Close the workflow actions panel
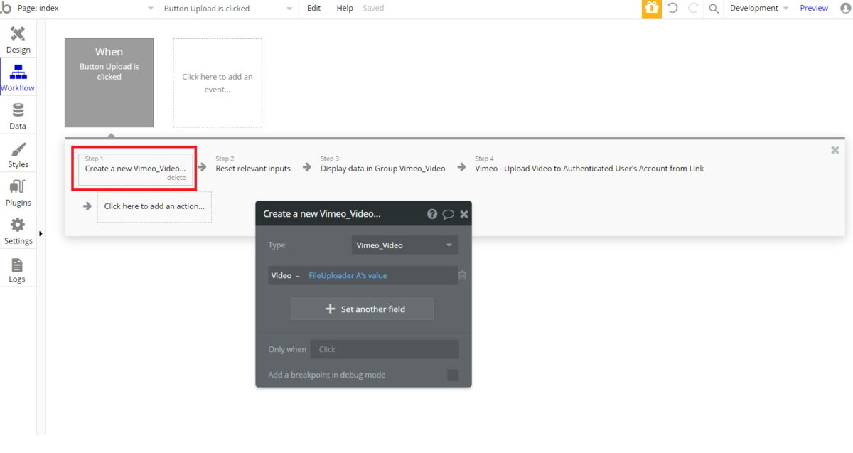This screenshot has height=453, width=853. tap(835, 150)
